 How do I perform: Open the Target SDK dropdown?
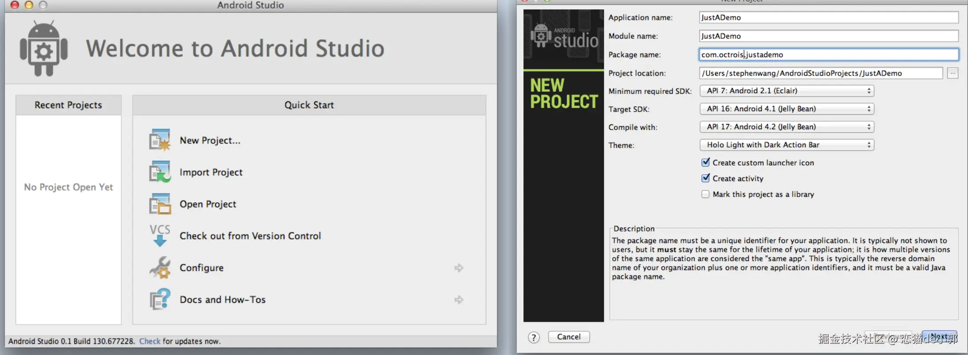tap(786, 109)
